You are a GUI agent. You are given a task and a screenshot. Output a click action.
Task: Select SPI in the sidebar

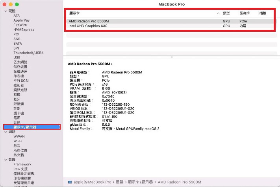coord(16,48)
